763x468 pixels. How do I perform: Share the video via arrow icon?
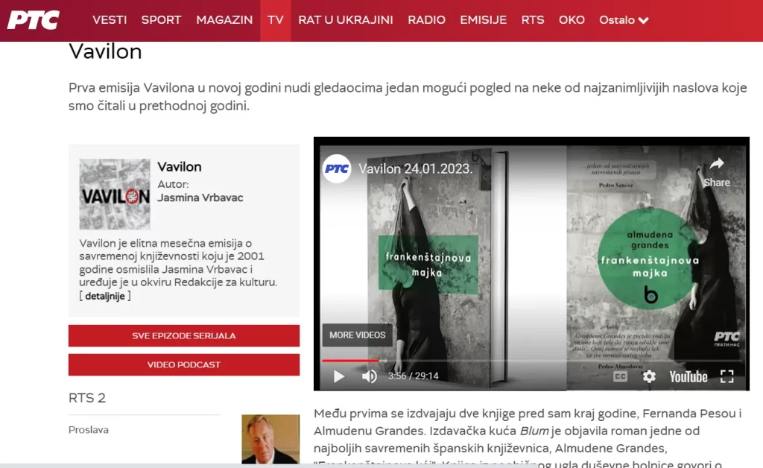click(x=716, y=171)
